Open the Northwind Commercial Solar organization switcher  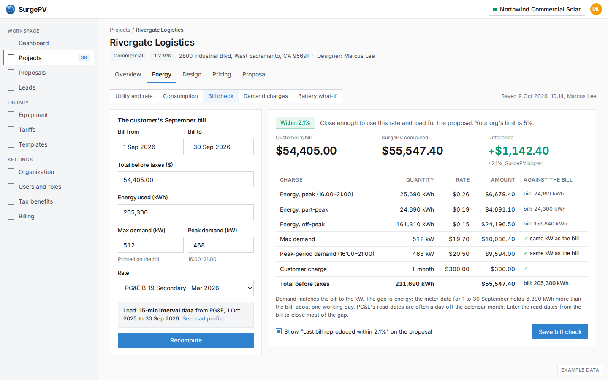537,9
